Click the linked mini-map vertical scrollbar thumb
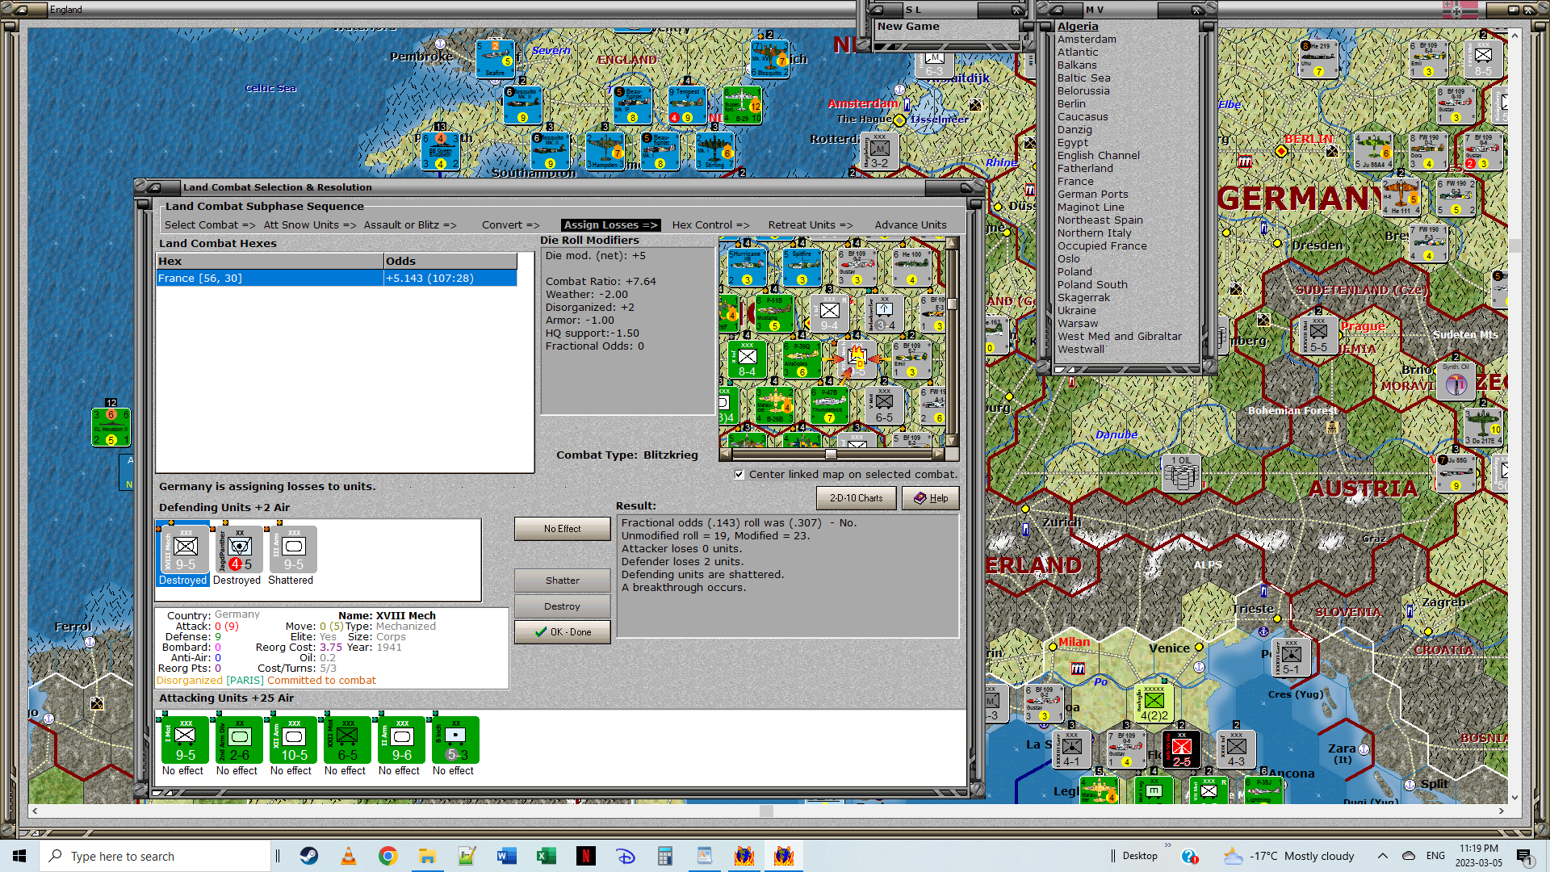This screenshot has height=872, width=1550. 952,304
